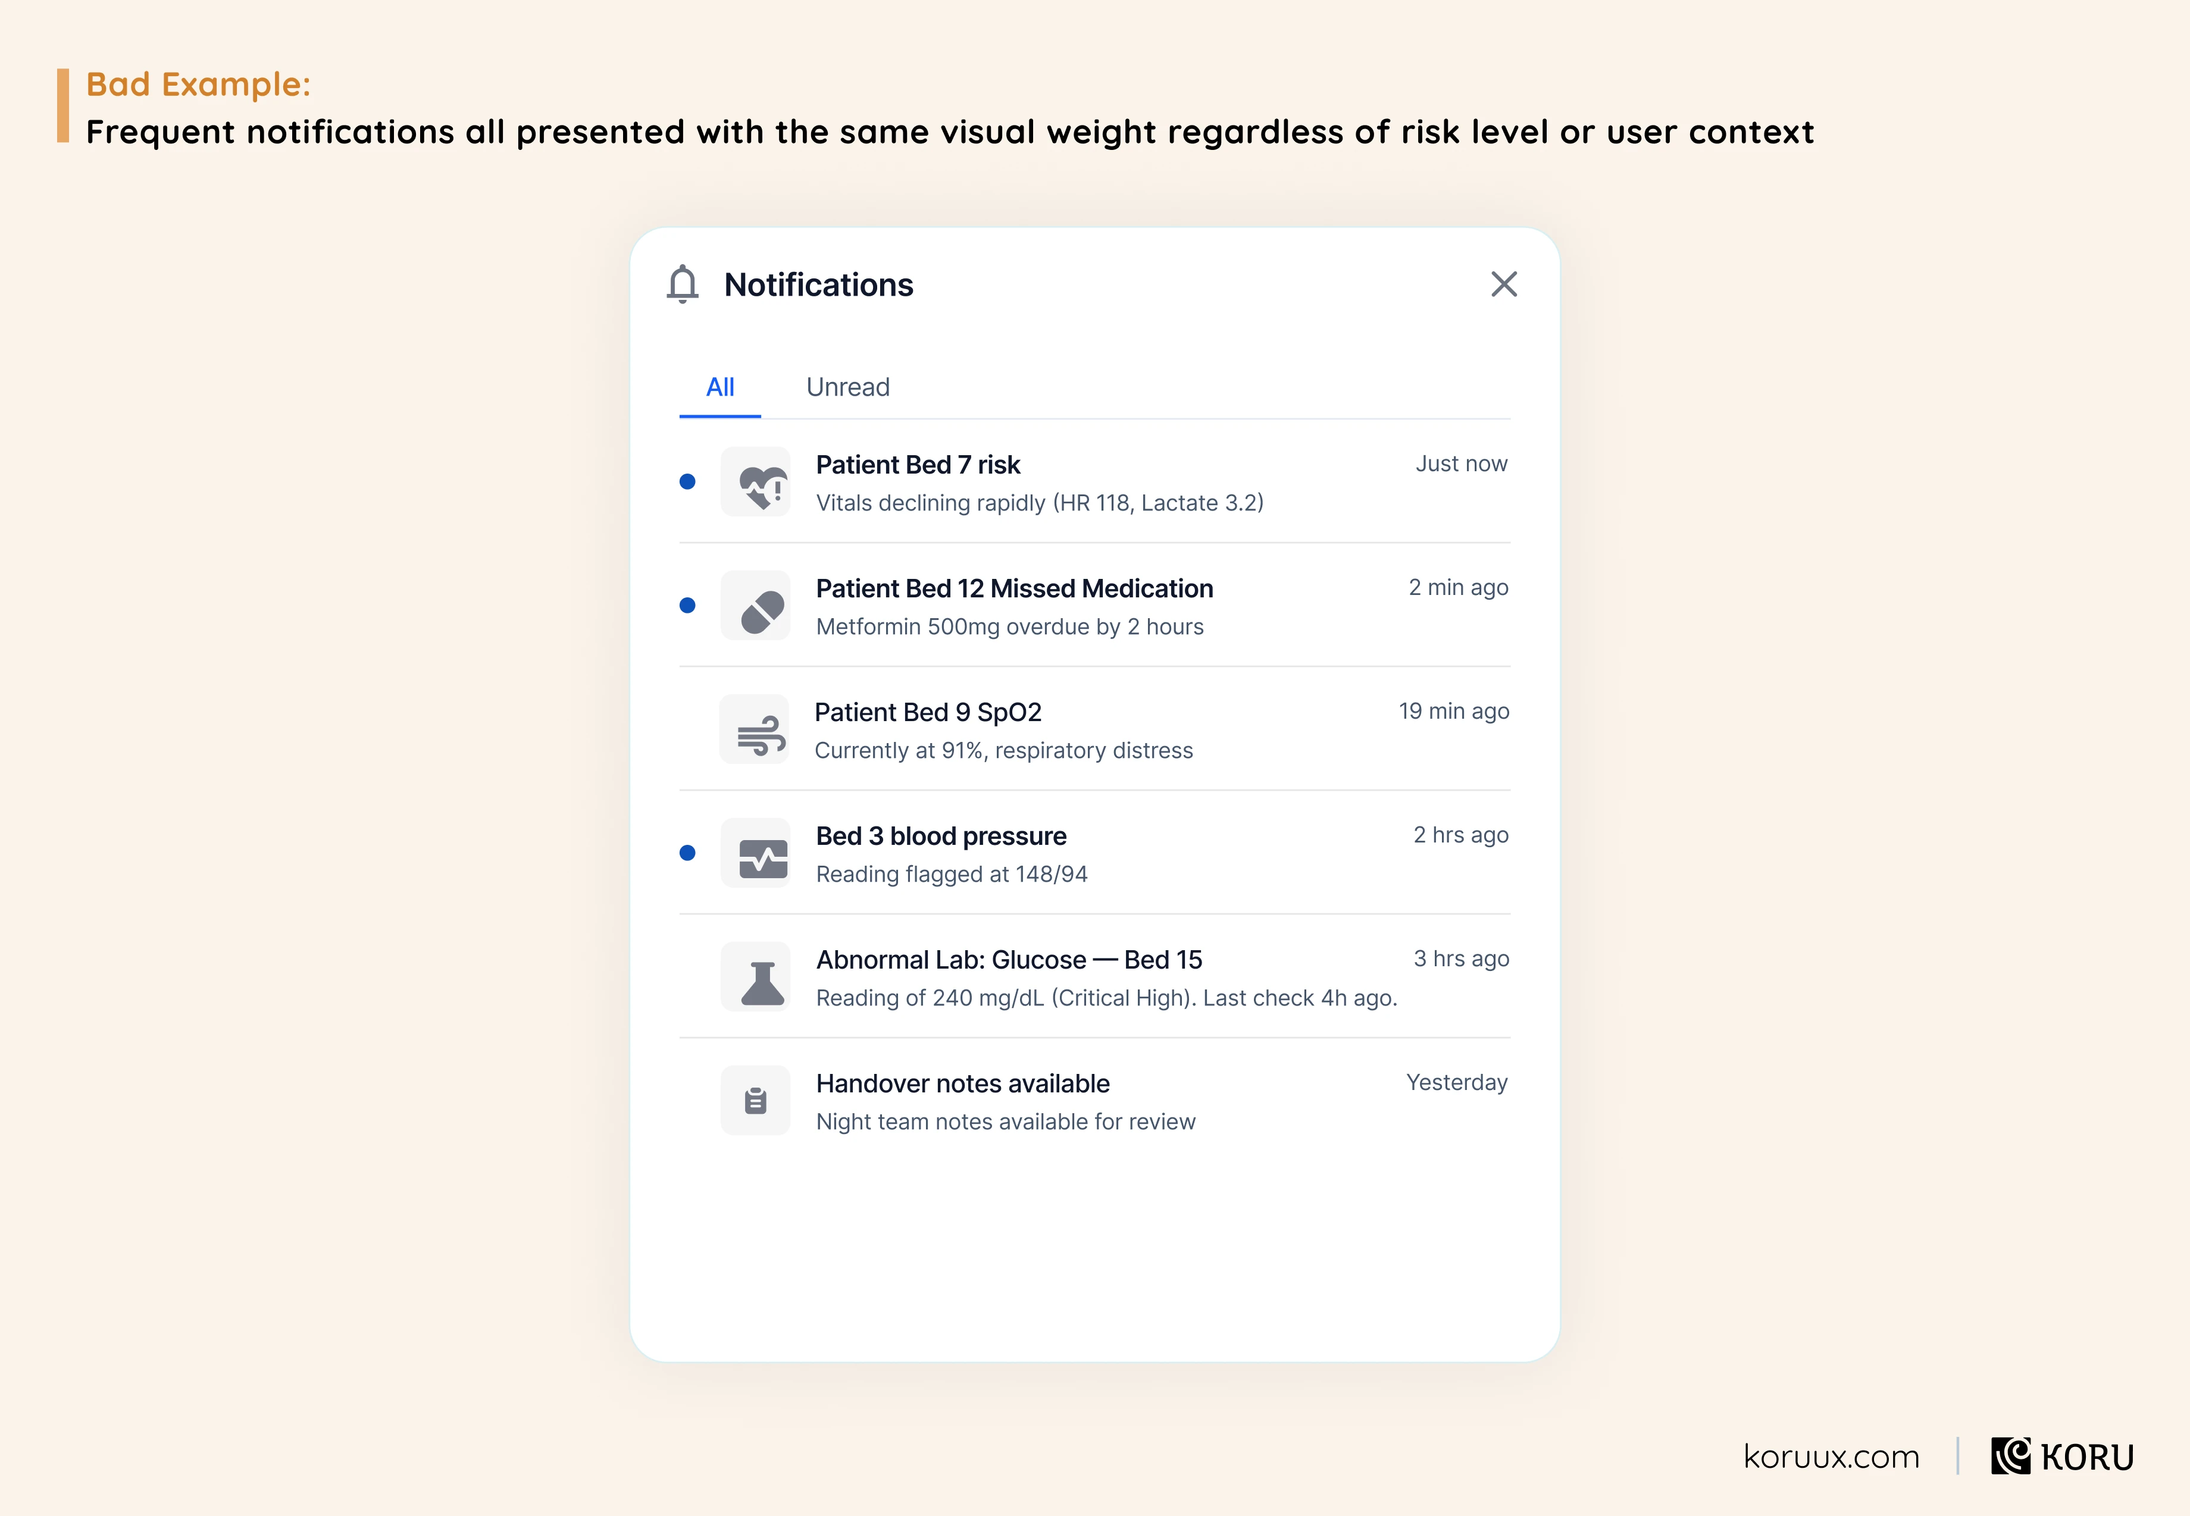Open the 'Patient Bed 7 risk' notification title

coord(918,465)
